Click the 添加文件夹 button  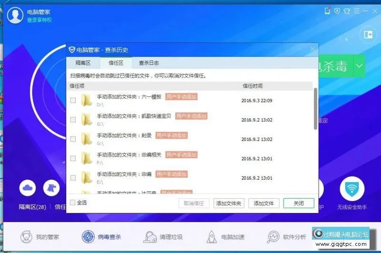[x=229, y=203]
